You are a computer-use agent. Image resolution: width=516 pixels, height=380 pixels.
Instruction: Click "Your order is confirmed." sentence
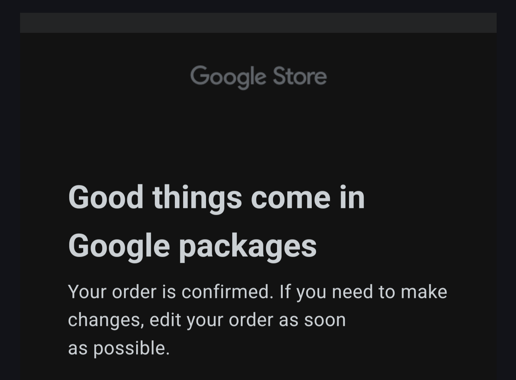(171, 291)
